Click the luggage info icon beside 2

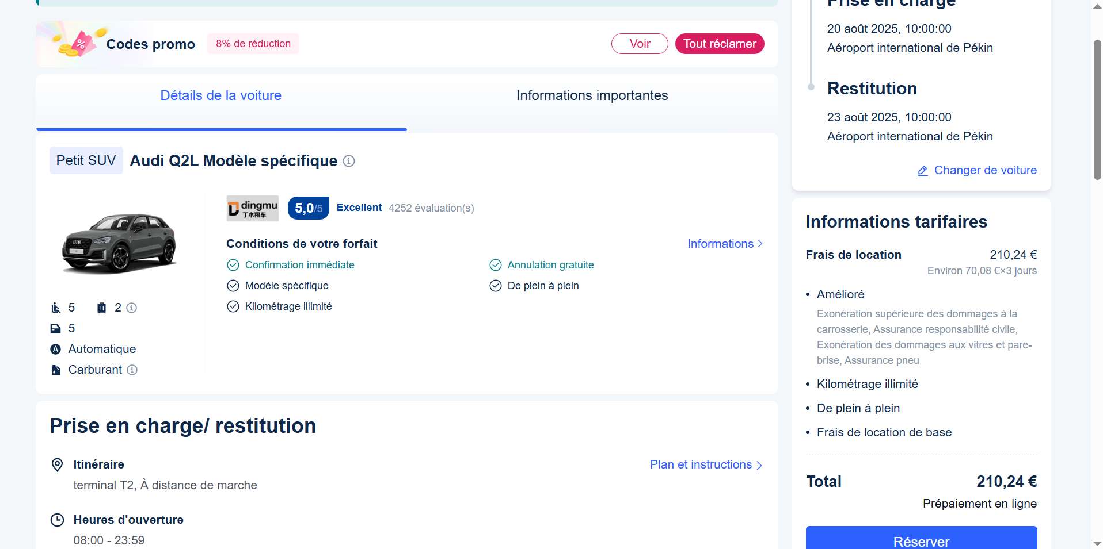132,308
